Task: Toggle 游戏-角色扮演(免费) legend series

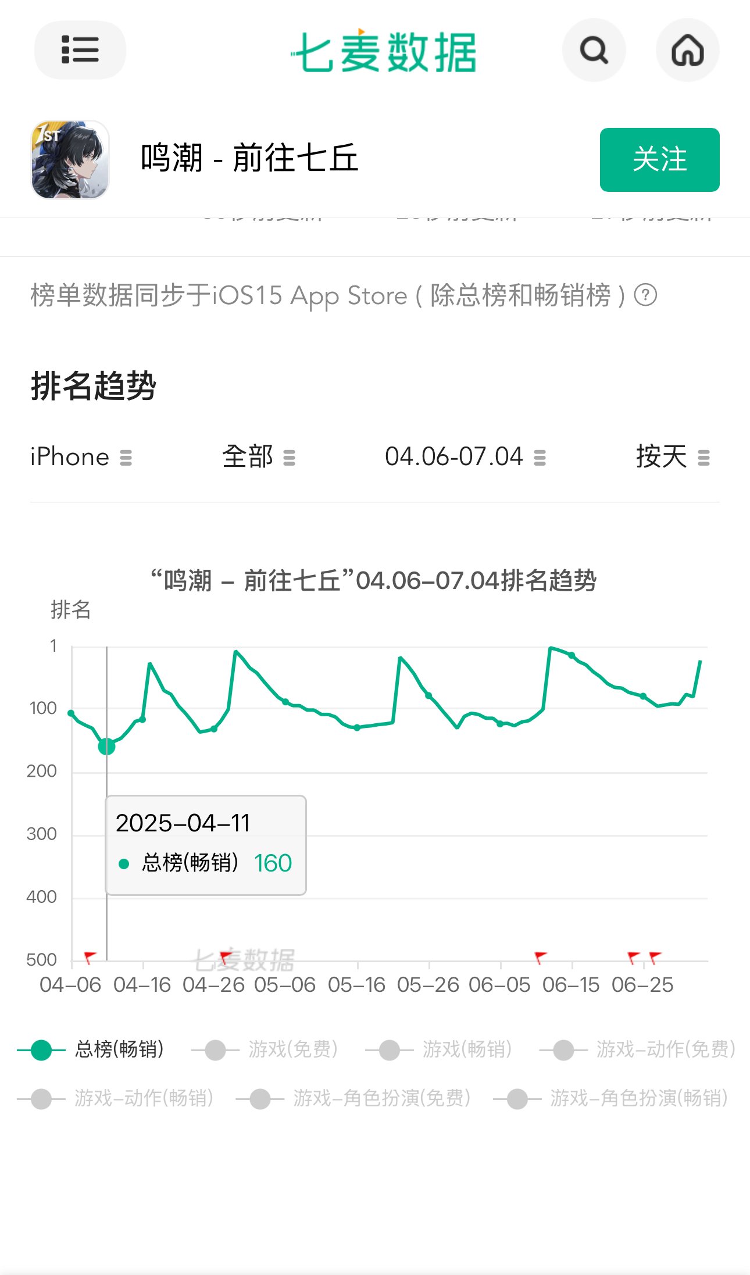Action: [x=353, y=1098]
